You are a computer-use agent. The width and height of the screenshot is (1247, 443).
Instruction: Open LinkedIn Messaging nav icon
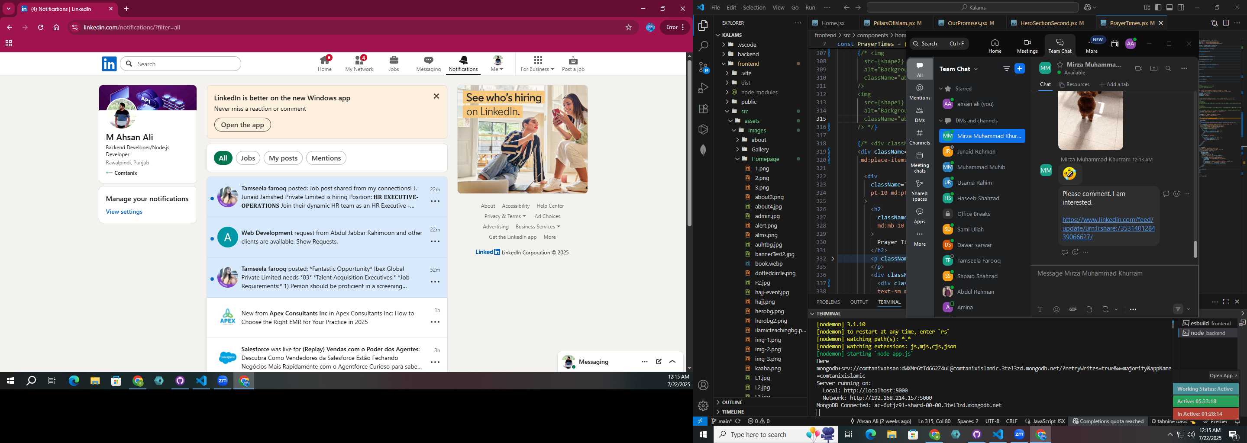pos(428,63)
